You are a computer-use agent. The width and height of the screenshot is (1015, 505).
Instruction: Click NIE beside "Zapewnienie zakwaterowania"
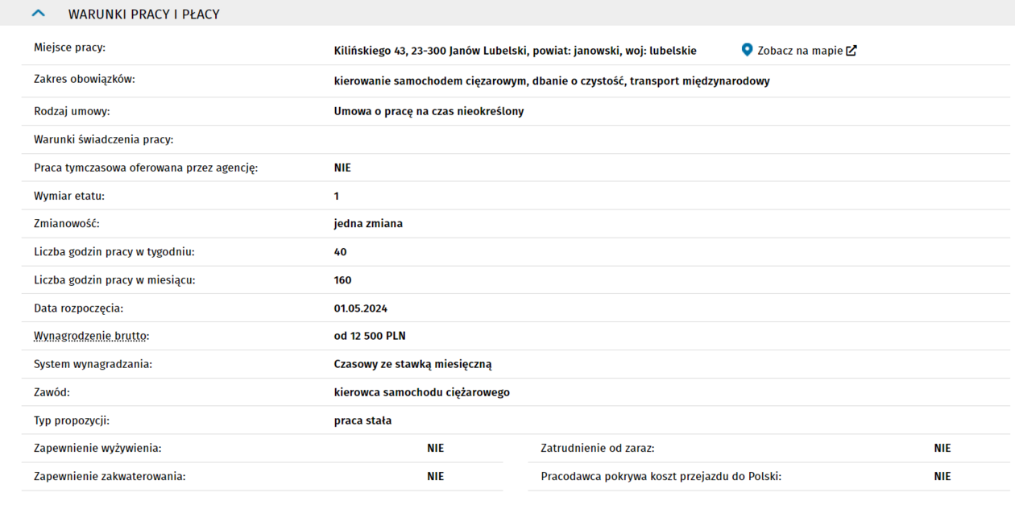[x=435, y=477]
